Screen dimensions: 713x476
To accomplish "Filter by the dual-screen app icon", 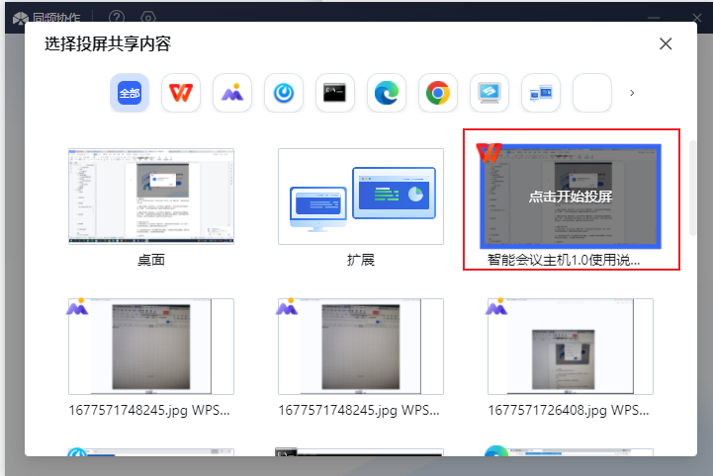I will 540,93.
